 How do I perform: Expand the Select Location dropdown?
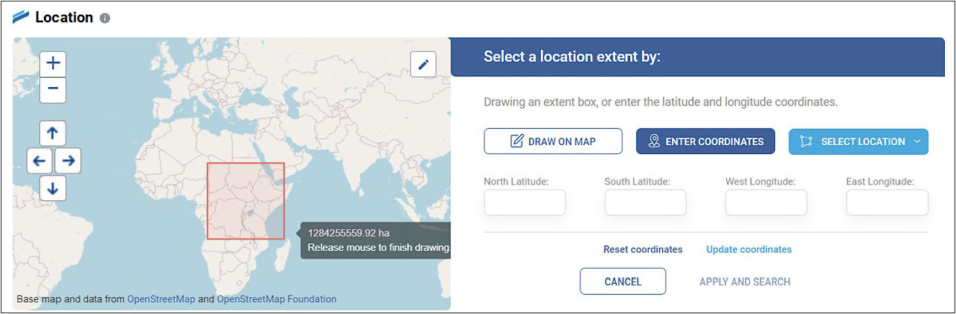858,141
